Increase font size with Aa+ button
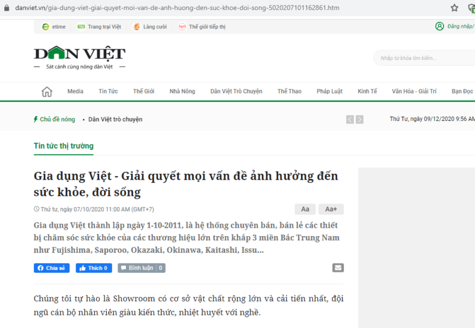 point(331,209)
